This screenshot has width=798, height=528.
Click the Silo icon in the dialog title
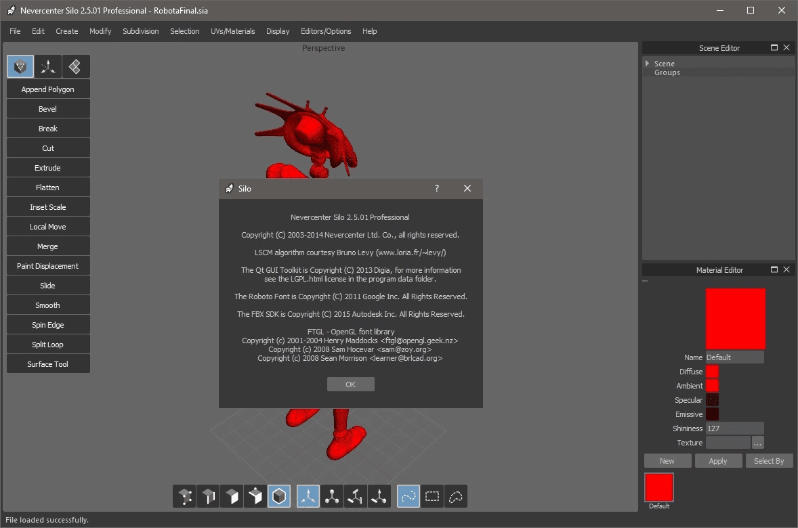pos(230,188)
